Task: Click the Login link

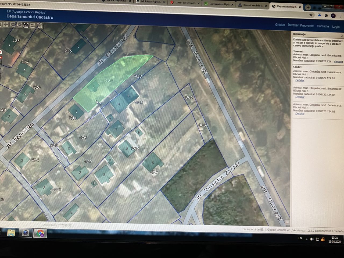Action: pos(336,27)
